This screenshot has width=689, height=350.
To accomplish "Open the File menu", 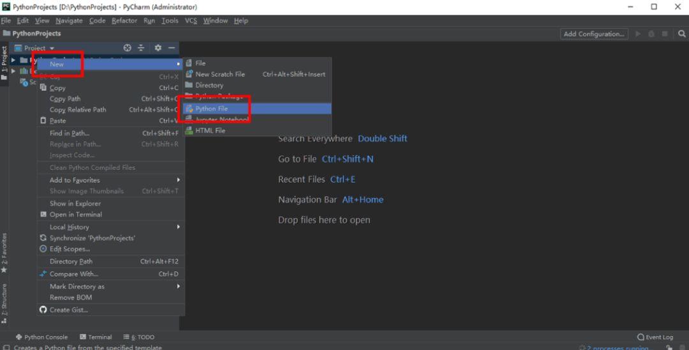I will click(x=6, y=20).
